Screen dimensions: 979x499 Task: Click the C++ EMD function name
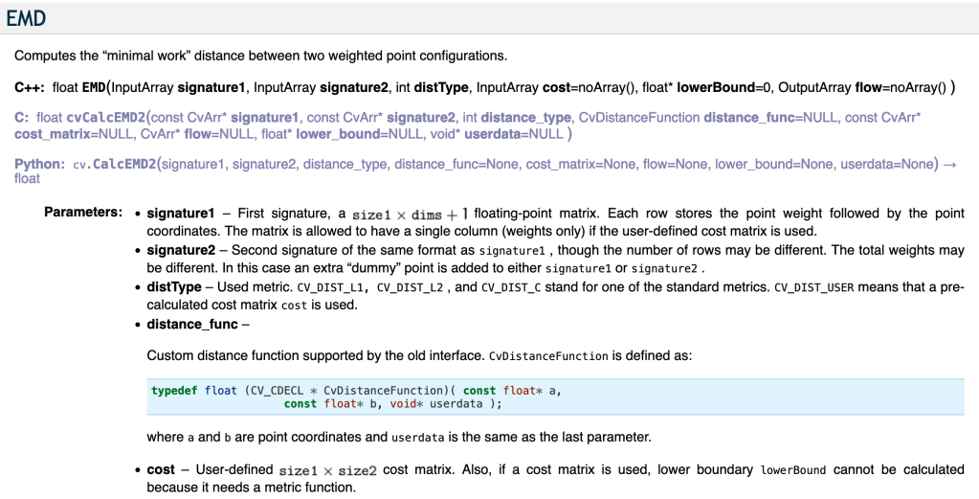tap(93, 87)
